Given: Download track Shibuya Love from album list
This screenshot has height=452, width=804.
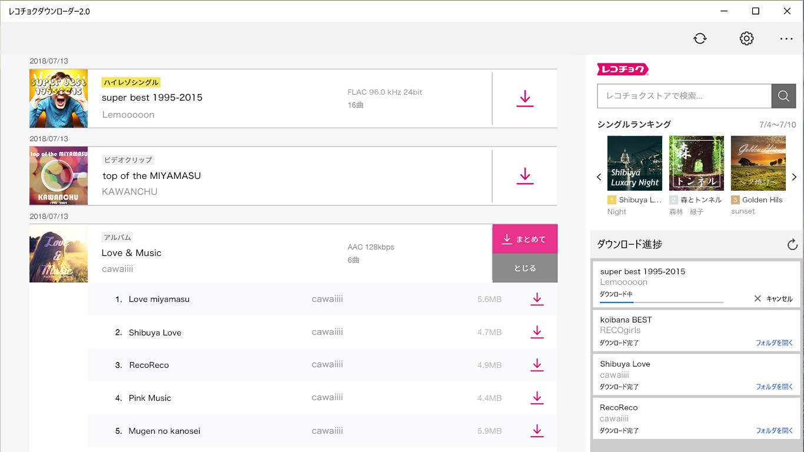Looking at the screenshot, I should point(537,332).
